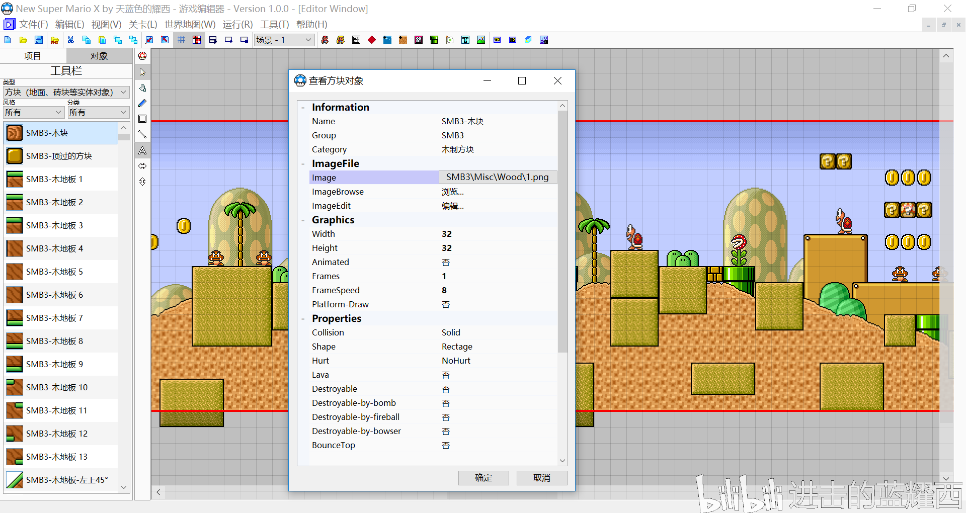Image resolution: width=966 pixels, height=513 pixels.
Task: Select the rectangle tool
Action: pos(143,119)
